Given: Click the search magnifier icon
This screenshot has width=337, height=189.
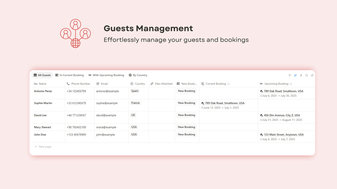Looking at the screenshot, I should [x=306, y=75].
